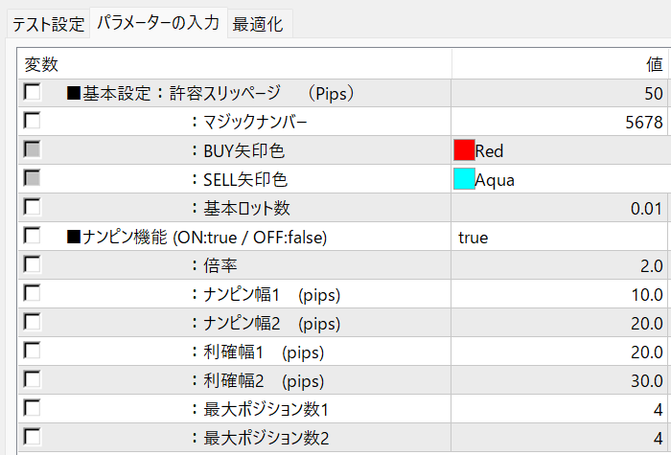This screenshot has height=455, width=671.
Task: Switch to the 最適化 tab
Action: click(x=258, y=24)
